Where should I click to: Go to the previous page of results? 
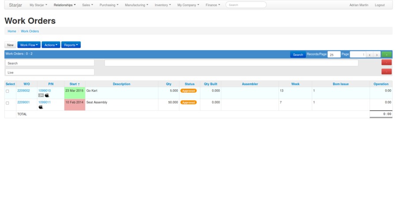(370, 55)
